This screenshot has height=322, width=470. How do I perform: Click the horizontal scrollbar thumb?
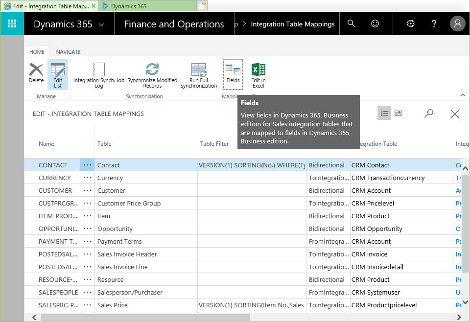click(x=145, y=317)
